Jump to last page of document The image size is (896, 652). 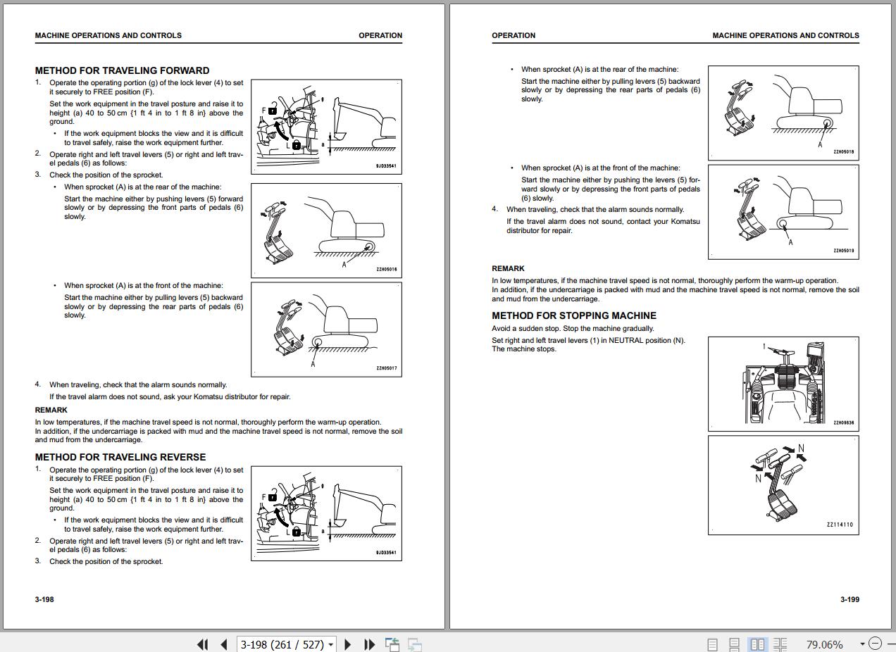369,644
